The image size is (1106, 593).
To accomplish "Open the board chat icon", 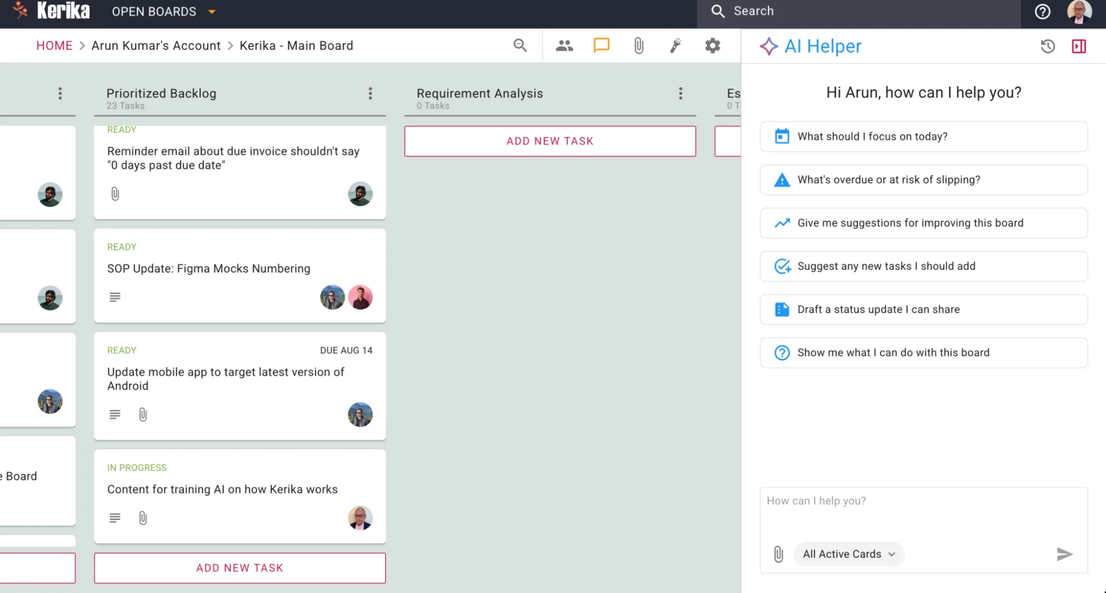I will 601,45.
